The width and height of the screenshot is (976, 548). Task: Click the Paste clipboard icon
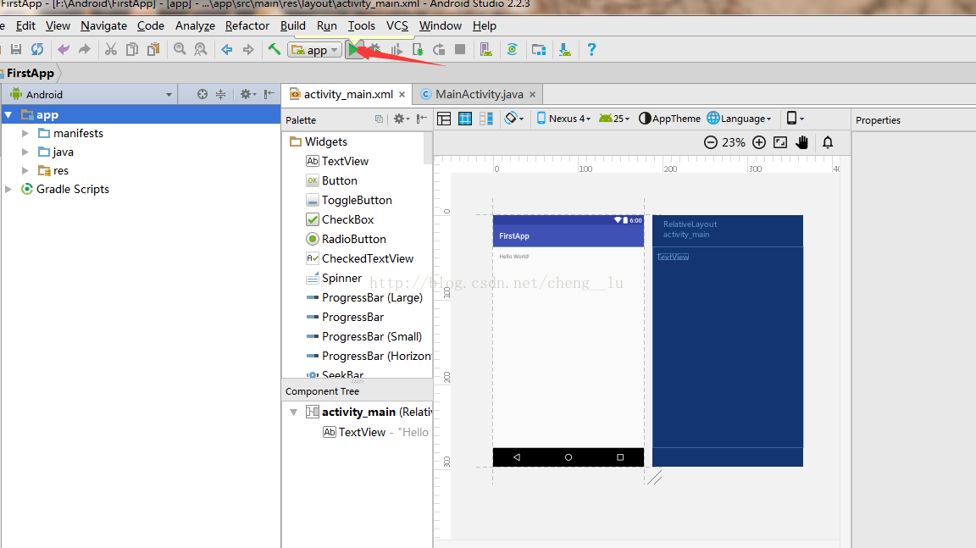click(x=153, y=49)
